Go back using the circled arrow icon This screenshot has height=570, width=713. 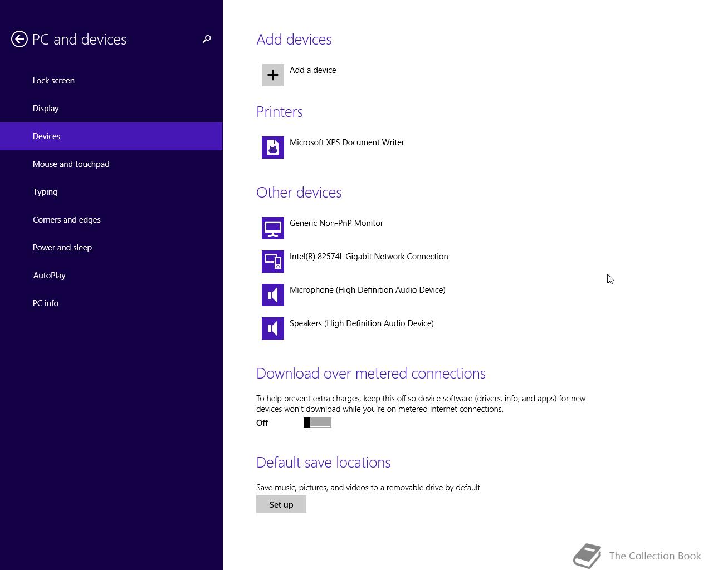(19, 39)
